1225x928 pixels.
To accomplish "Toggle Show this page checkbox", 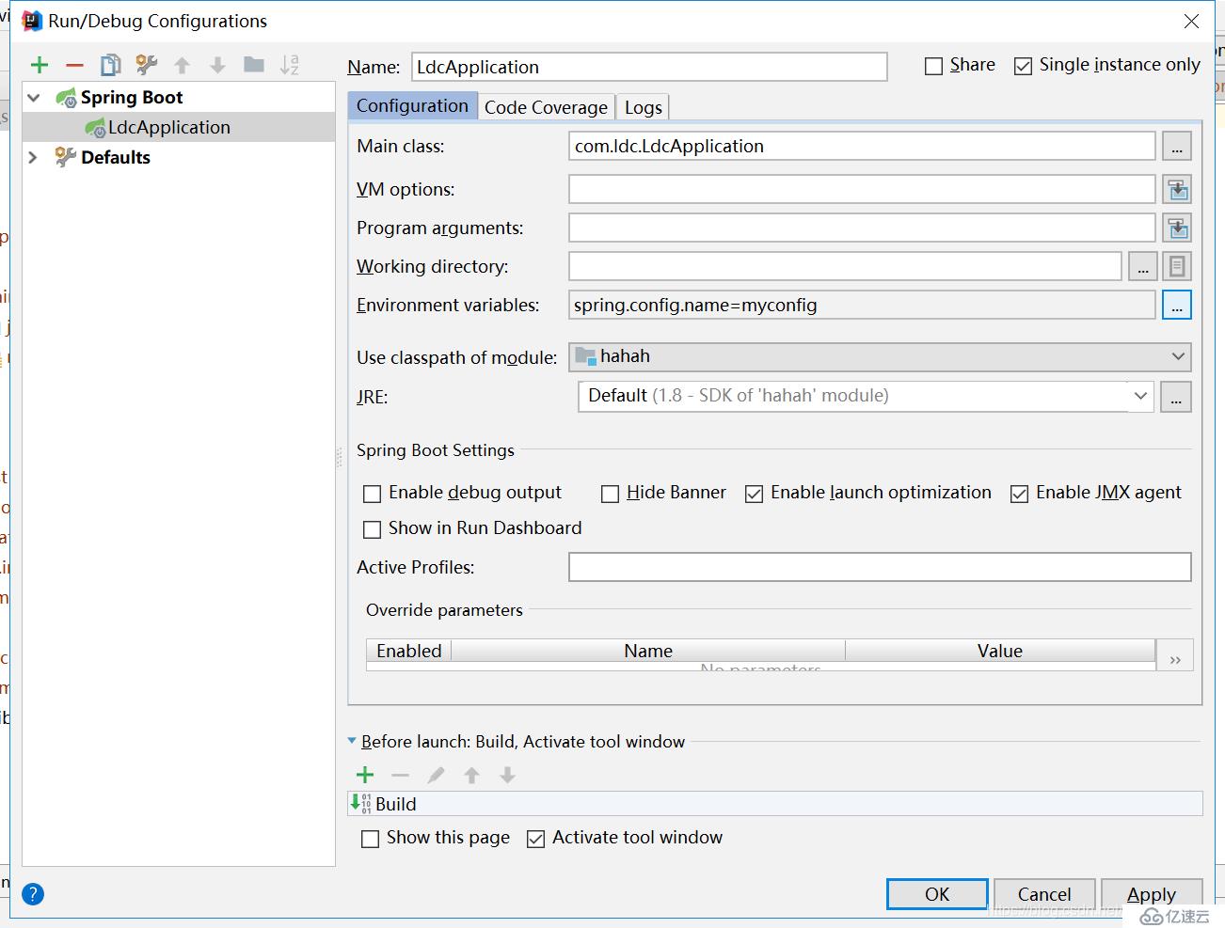I will point(371,839).
